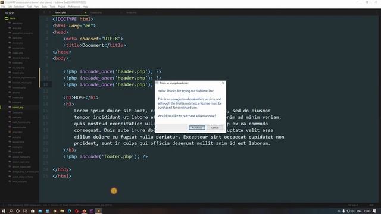Open the Preferences menu
Viewport: 381px width, 214px height.
coord(74,7)
